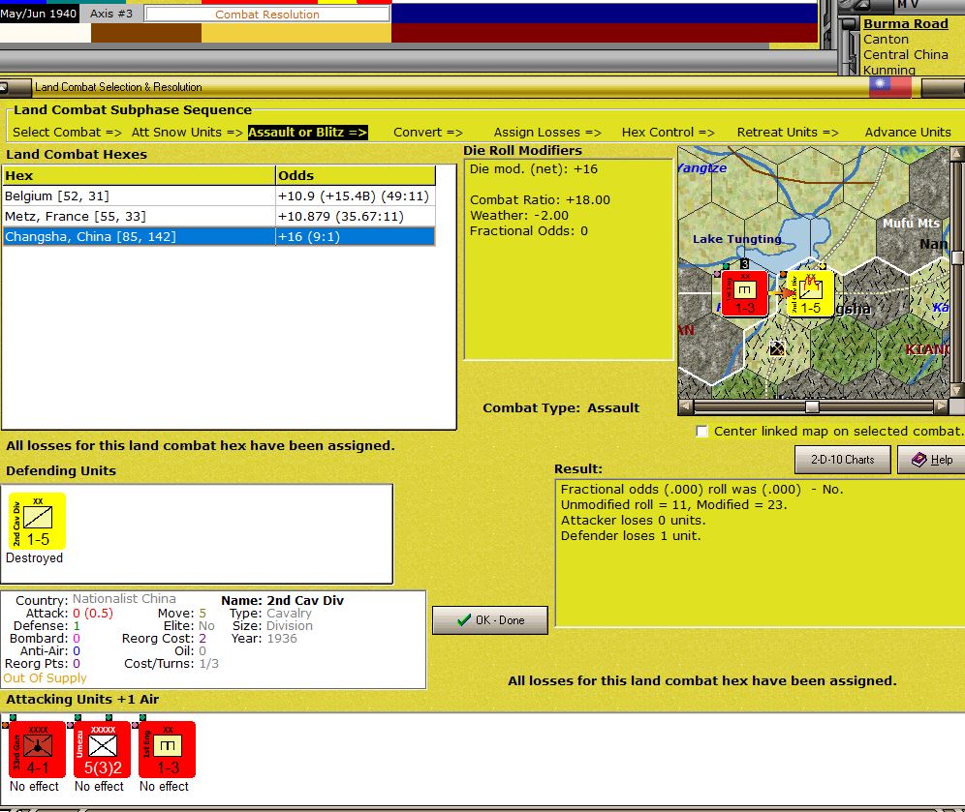965x812 pixels.
Task: Click the Select Combat subphase step
Action: pyautogui.click(x=67, y=133)
